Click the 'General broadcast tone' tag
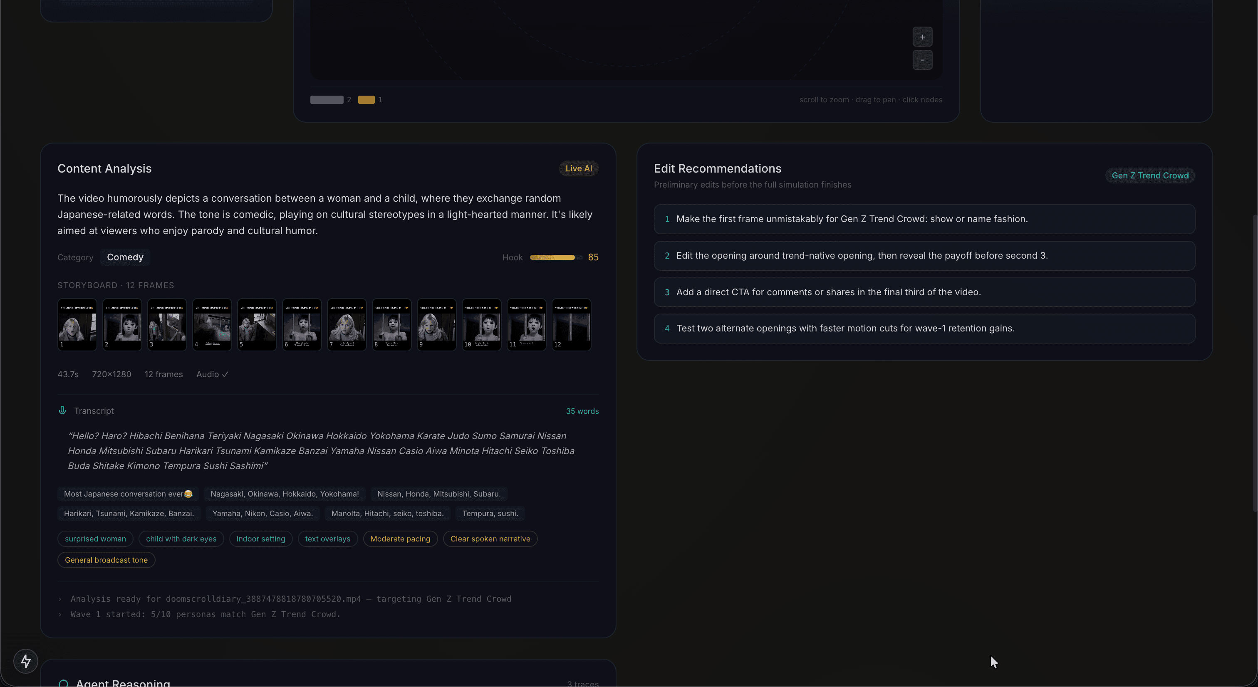The image size is (1258, 687). [106, 560]
